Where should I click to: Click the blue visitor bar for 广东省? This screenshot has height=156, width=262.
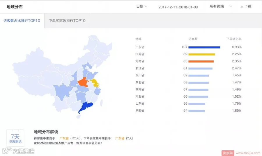click(x=204, y=47)
